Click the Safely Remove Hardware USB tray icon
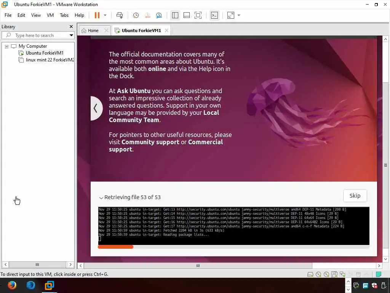Viewport: 390px width, 293px height. 384,285
